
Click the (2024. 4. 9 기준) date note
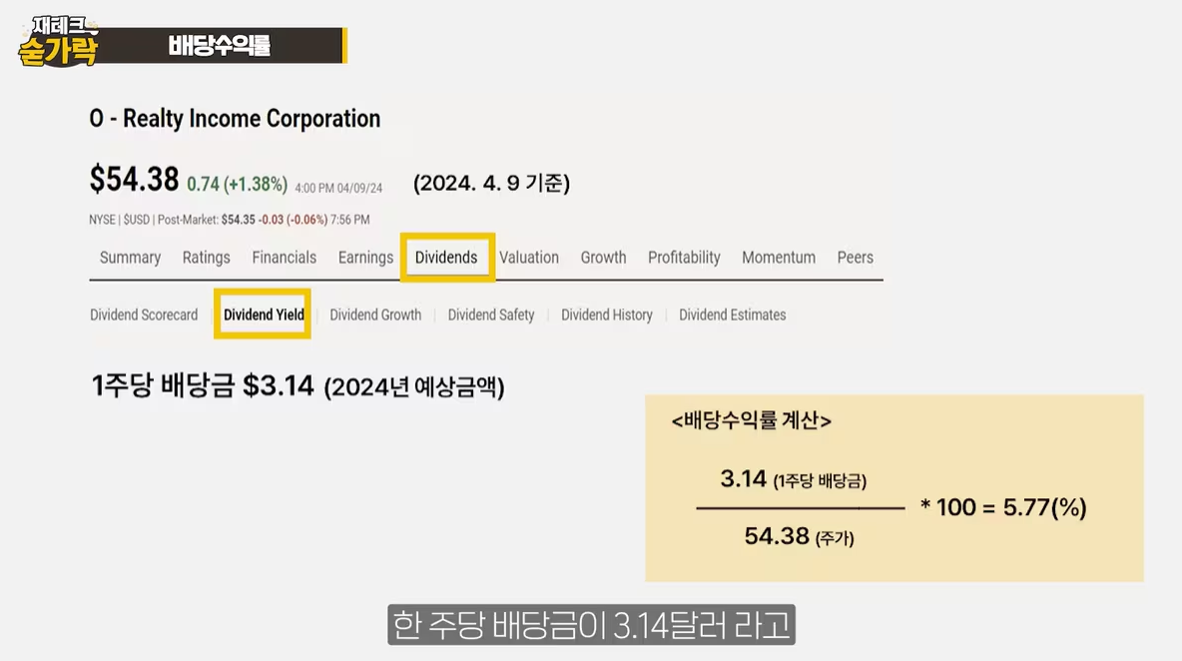[x=491, y=183]
